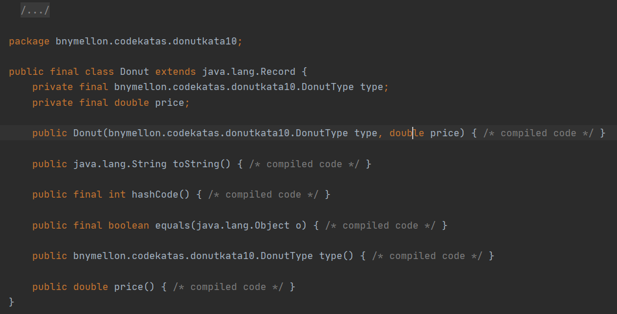
Task: Click java.lang.String return type of toString
Action: tap(120, 164)
